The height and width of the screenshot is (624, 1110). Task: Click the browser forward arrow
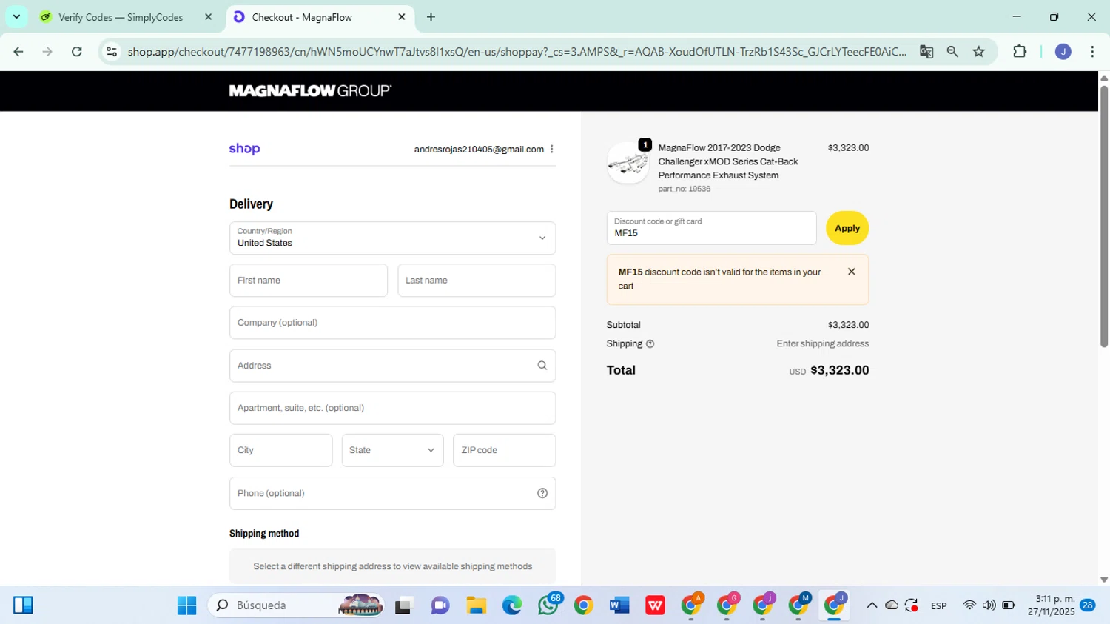47,51
